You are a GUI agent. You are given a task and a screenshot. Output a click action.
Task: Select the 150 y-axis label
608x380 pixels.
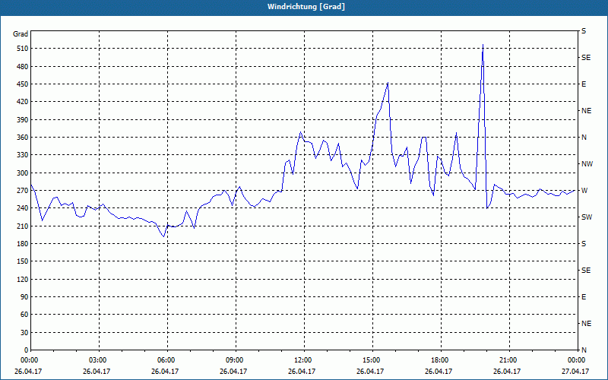click(23, 261)
